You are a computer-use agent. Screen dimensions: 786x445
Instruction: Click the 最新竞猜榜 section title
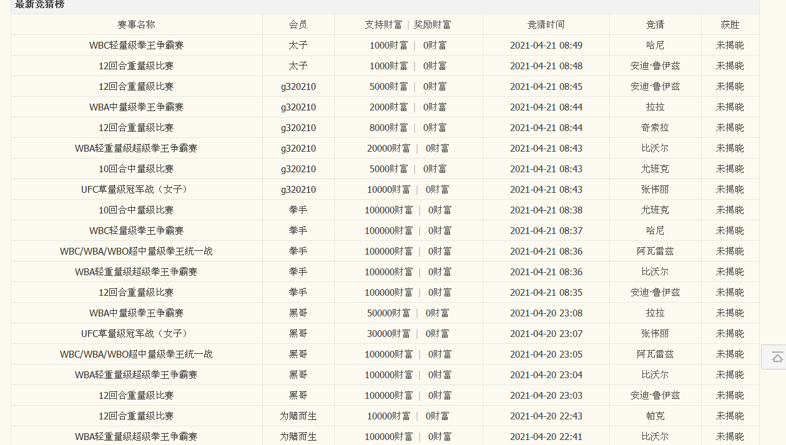39,4
